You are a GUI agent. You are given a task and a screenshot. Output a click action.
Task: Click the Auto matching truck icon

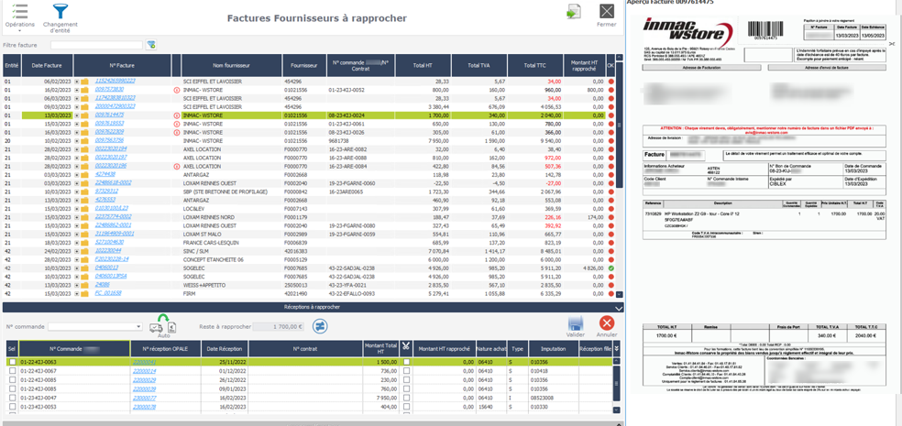click(157, 326)
